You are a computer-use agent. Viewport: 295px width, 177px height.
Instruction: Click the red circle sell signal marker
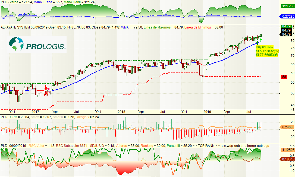[46, 95]
